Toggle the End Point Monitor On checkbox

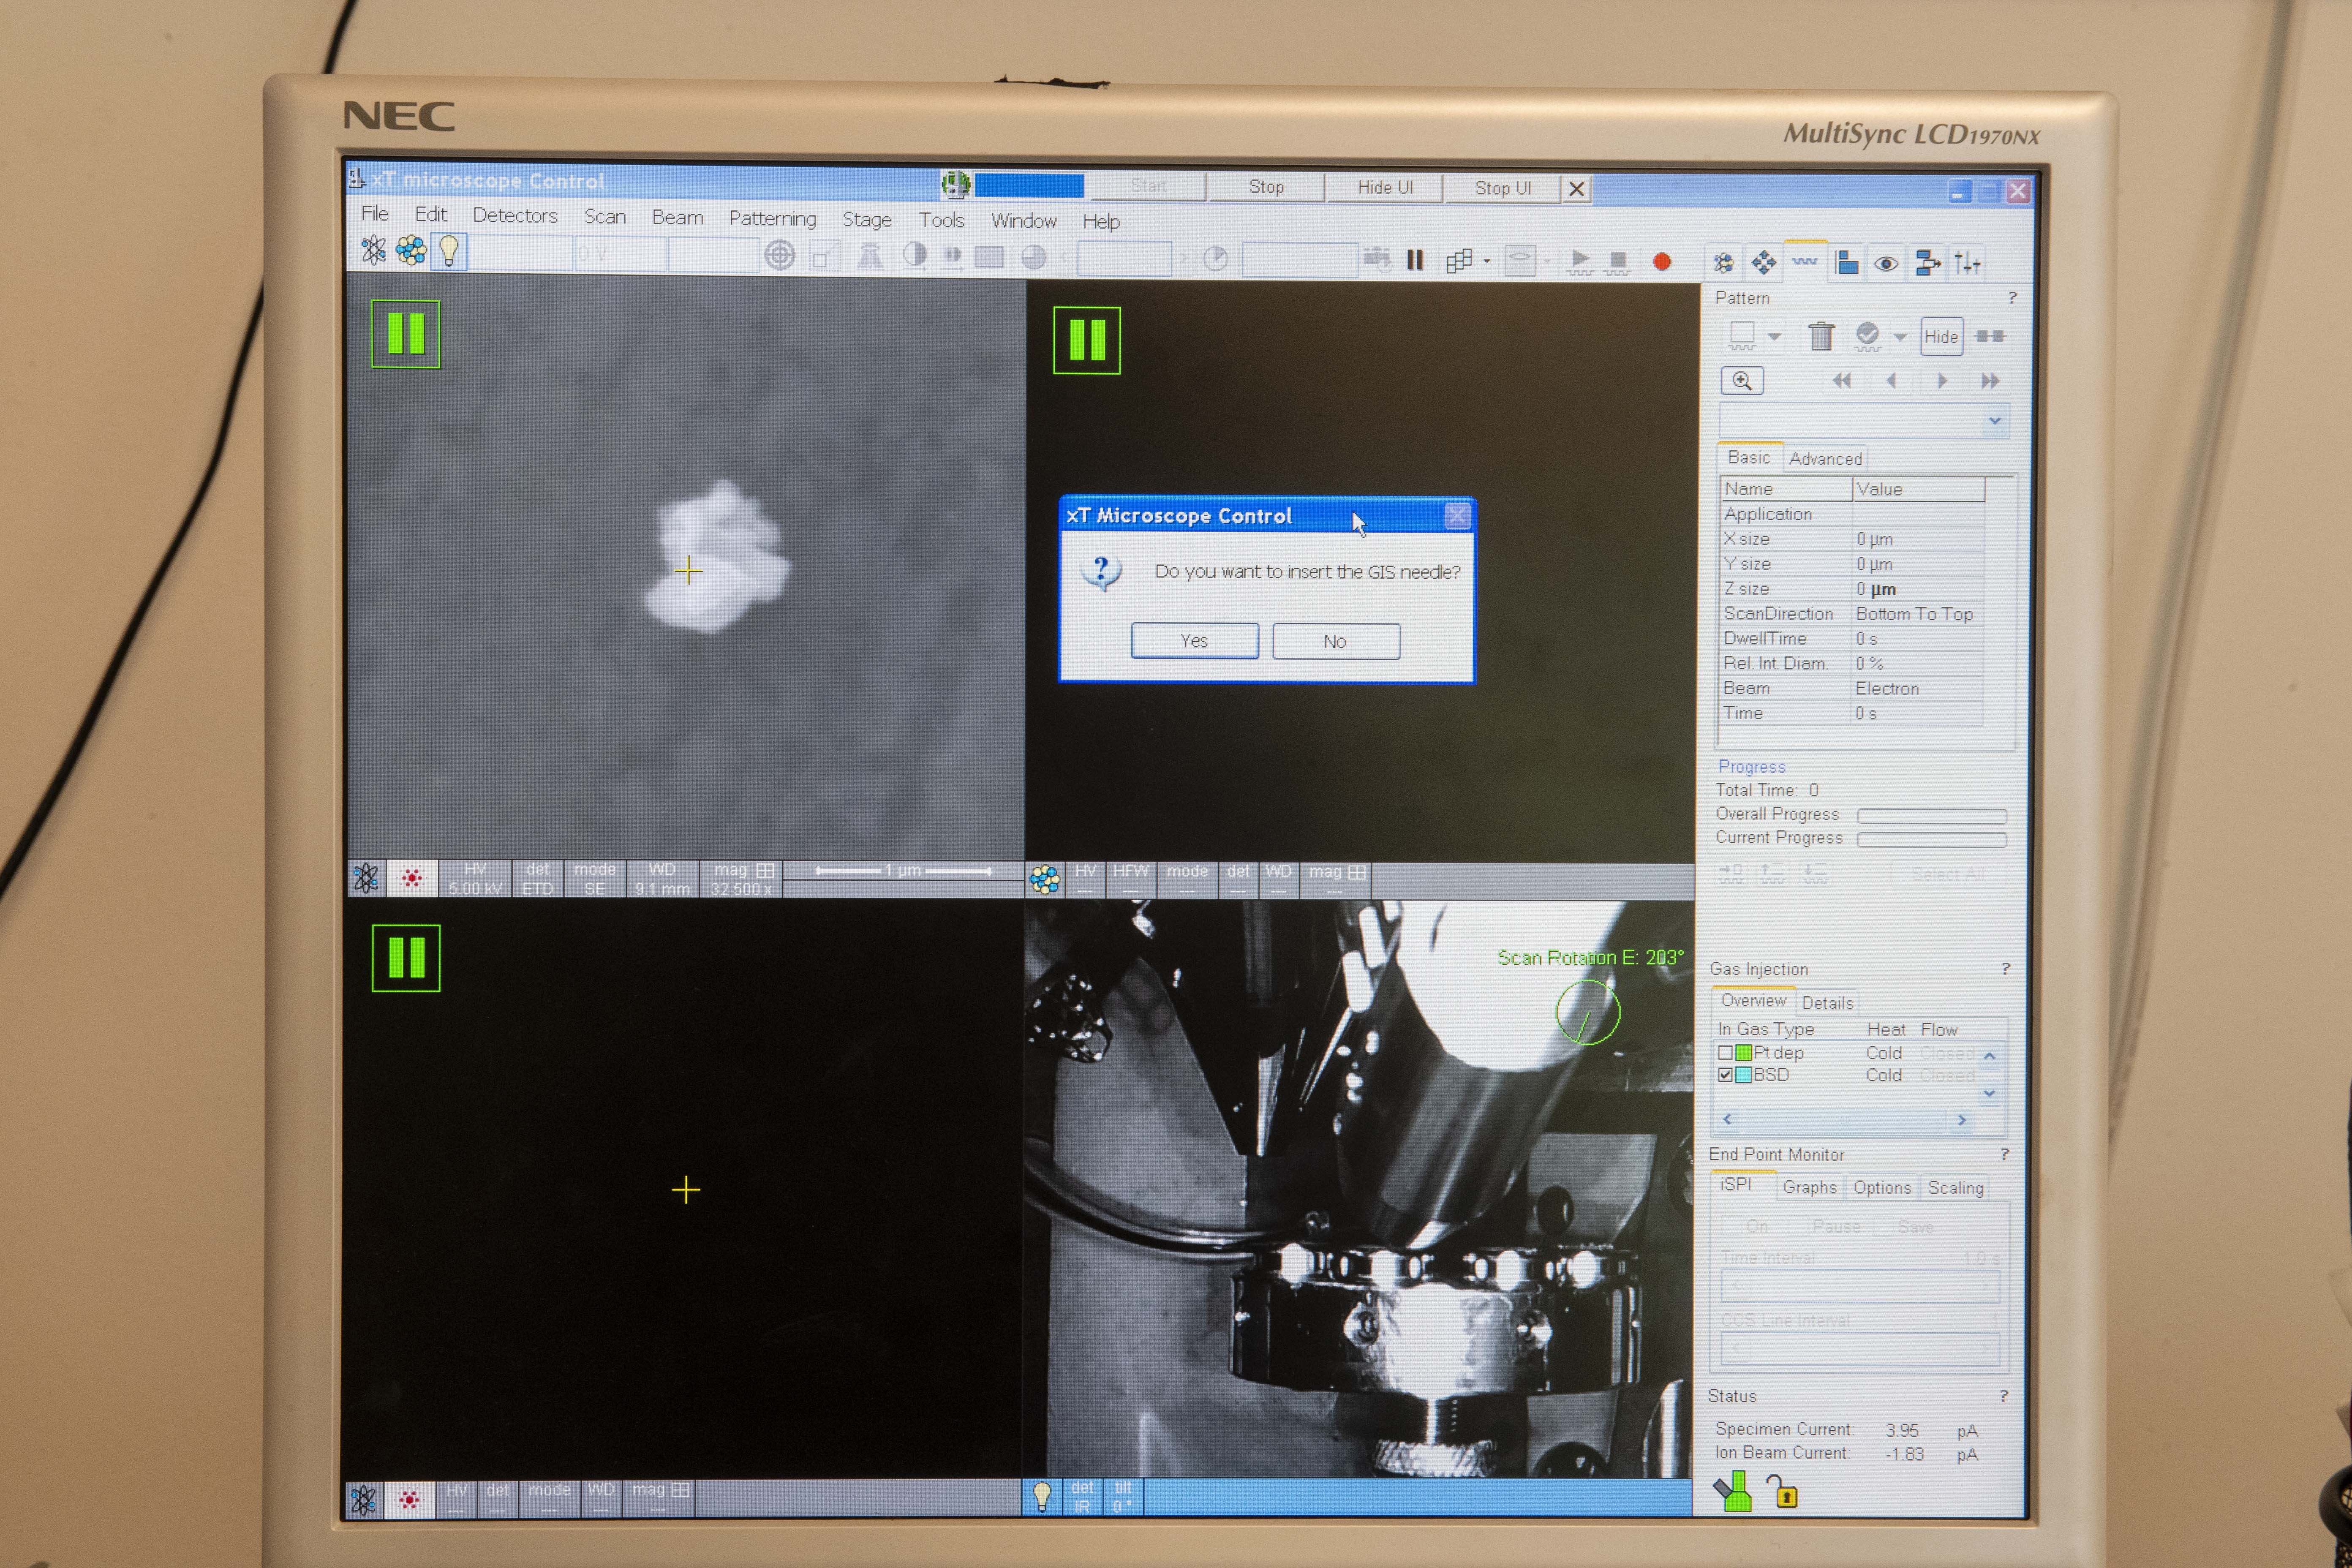pyautogui.click(x=1731, y=1226)
